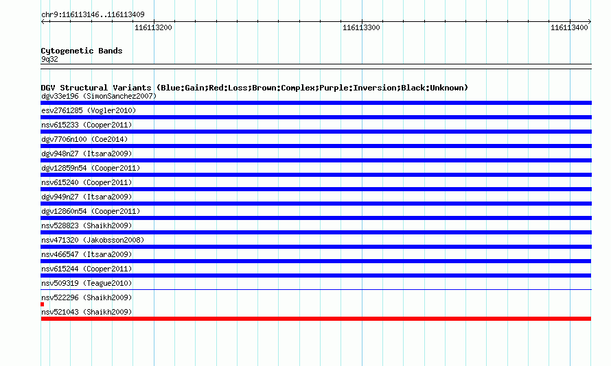Click the dgv12860n54 (Cooper2011) label
Image resolution: width=611 pixels, height=366 pixels.
(x=91, y=211)
